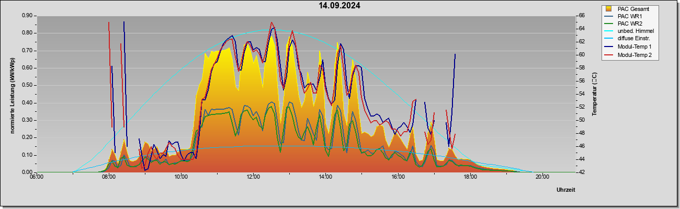Click the 20:00 label on time axis

point(542,177)
